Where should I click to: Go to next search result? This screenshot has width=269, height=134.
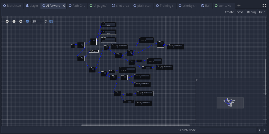pyautogui.click(x=264, y=130)
